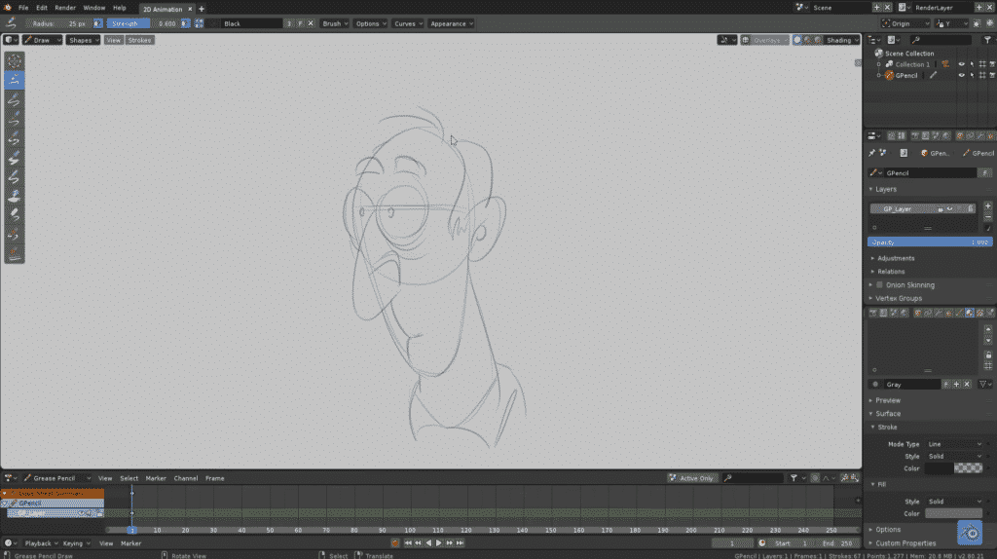Click the play animation button

[439, 543]
